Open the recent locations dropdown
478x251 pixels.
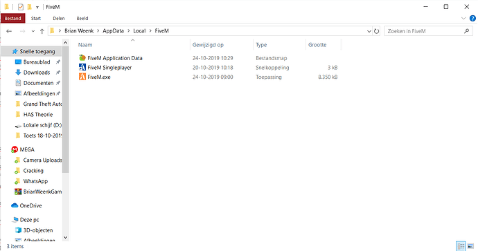pos(33,31)
